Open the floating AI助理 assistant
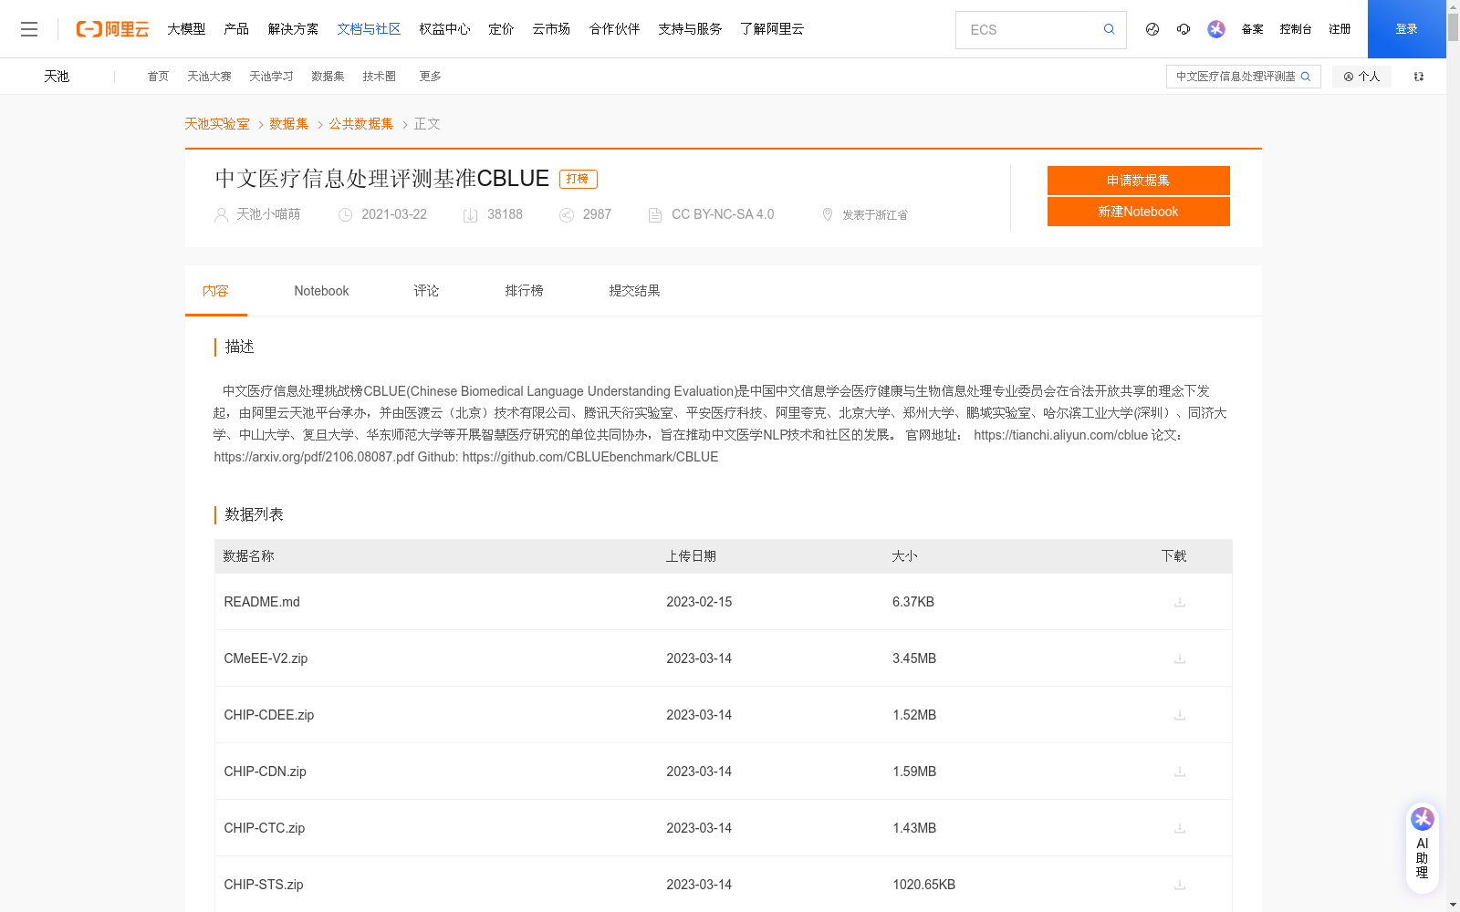Screen dimensions: 1460x912 (x=1422, y=846)
